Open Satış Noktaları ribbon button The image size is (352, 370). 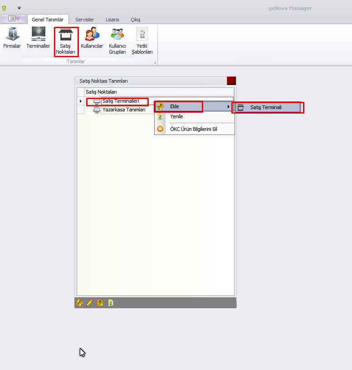coord(66,41)
